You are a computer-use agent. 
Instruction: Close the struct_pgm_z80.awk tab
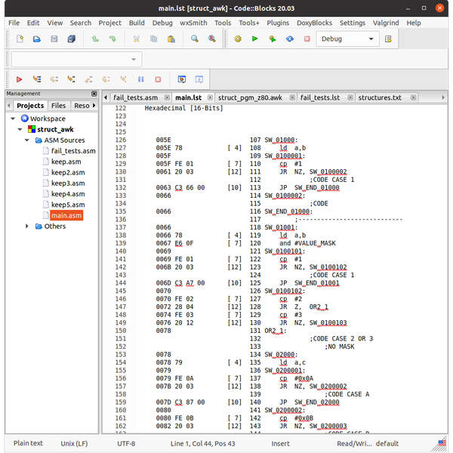(292, 97)
